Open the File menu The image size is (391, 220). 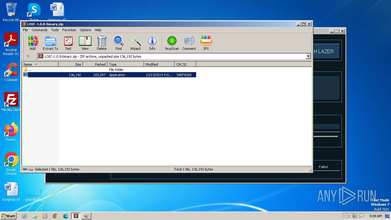[x=25, y=30]
